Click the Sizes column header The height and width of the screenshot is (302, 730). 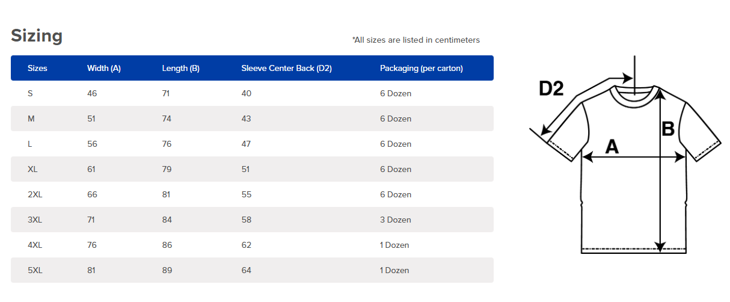pyautogui.click(x=37, y=68)
